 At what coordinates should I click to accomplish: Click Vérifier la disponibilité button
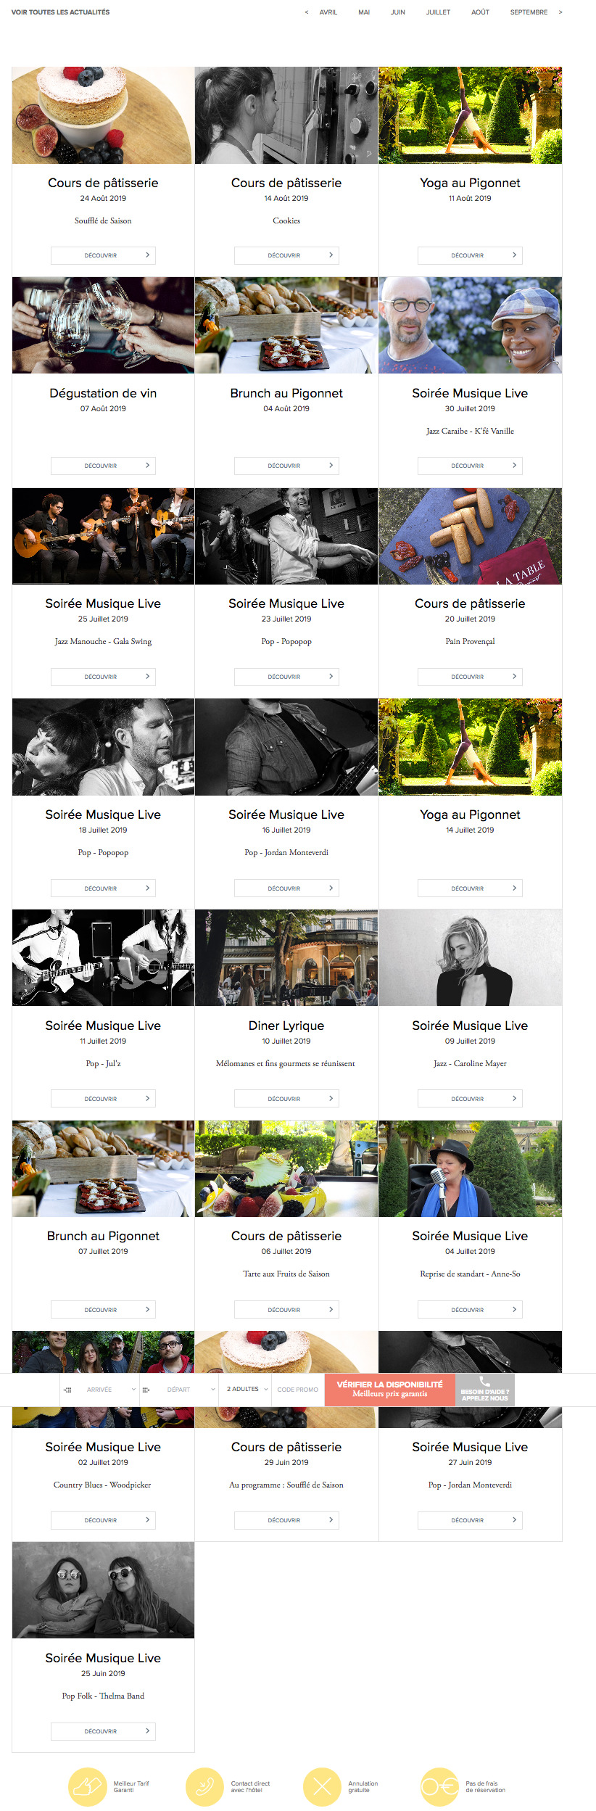[390, 1390]
